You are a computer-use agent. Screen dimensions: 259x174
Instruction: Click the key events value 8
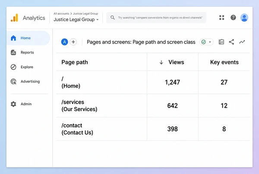click(x=224, y=129)
